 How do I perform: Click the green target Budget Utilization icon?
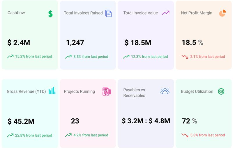221,91
